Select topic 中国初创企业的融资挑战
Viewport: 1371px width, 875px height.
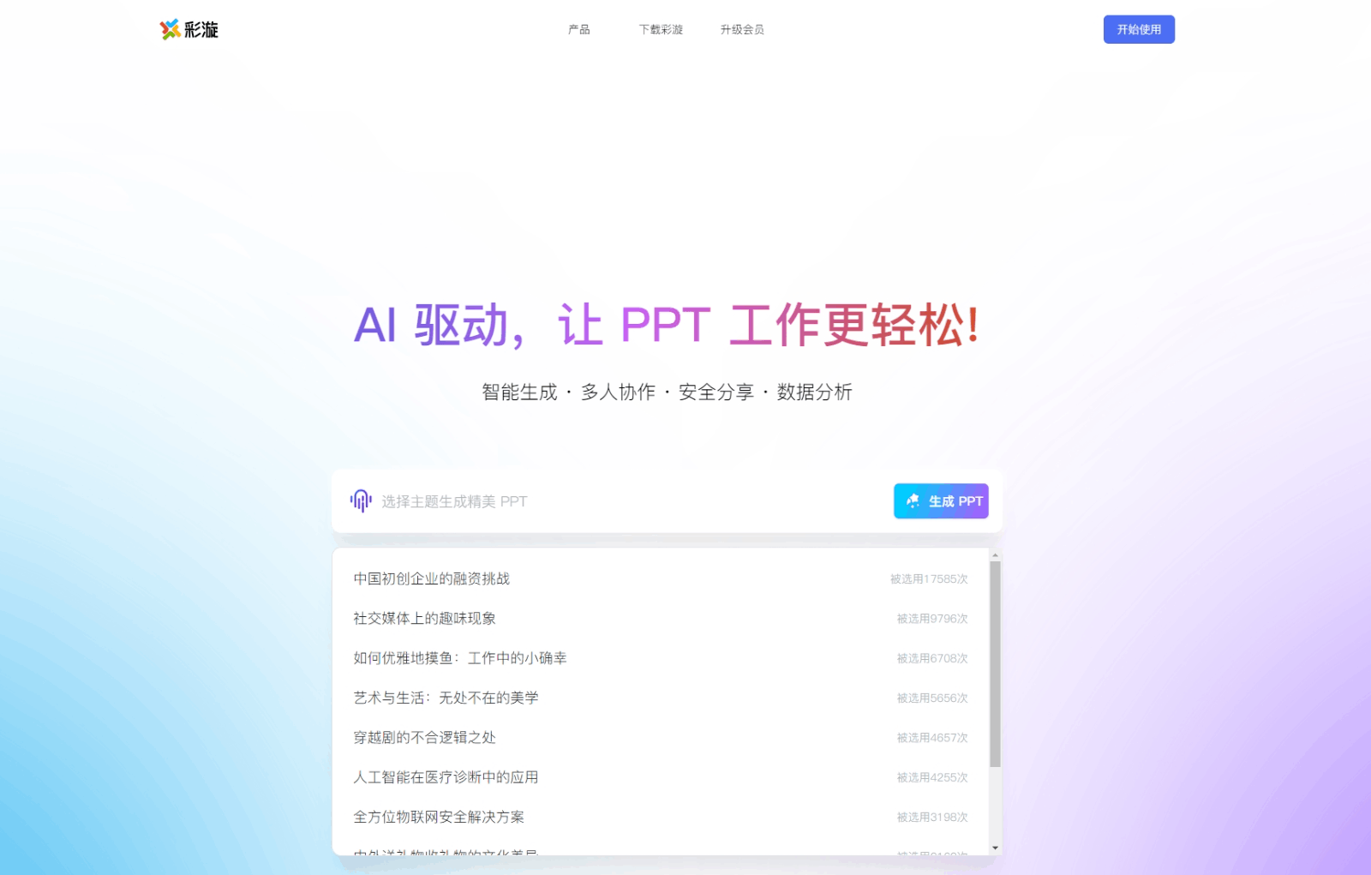coord(432,579)
